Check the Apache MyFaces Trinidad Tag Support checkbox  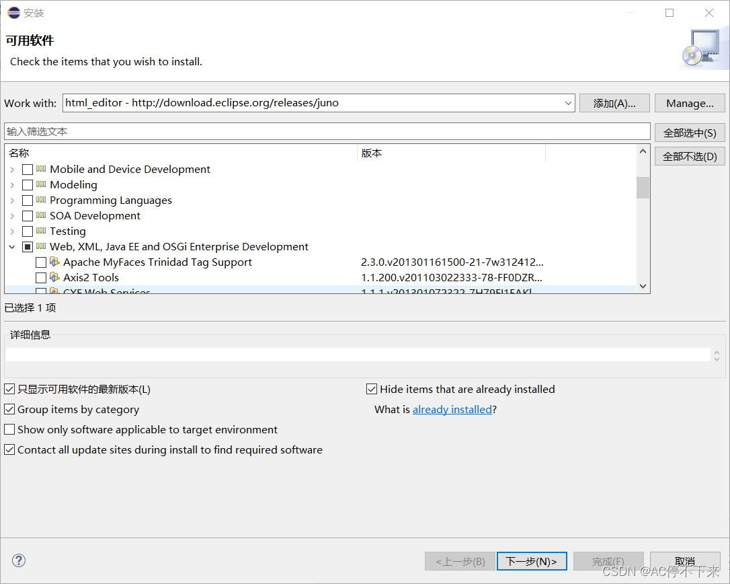41,262
